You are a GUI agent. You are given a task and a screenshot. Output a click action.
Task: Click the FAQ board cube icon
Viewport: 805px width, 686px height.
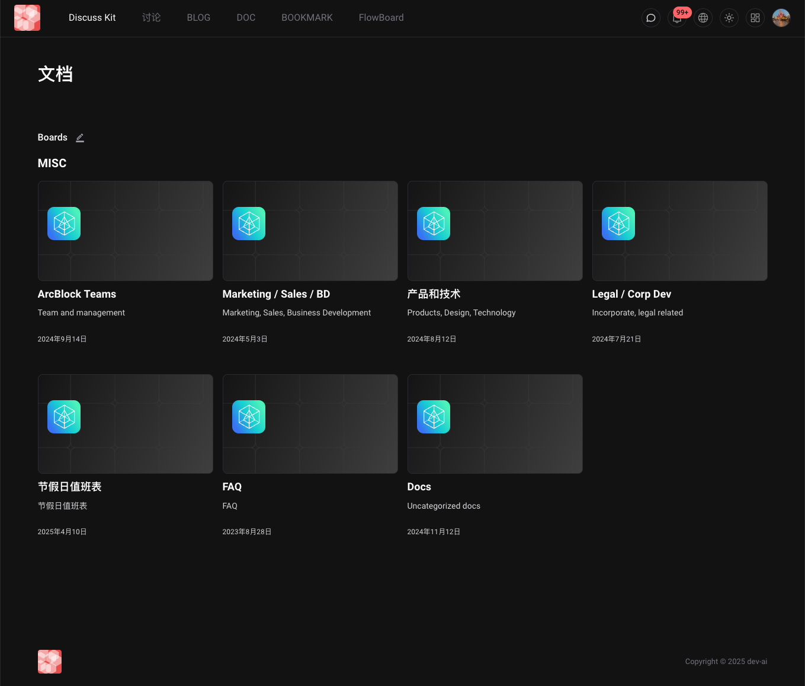pos(249,417)
